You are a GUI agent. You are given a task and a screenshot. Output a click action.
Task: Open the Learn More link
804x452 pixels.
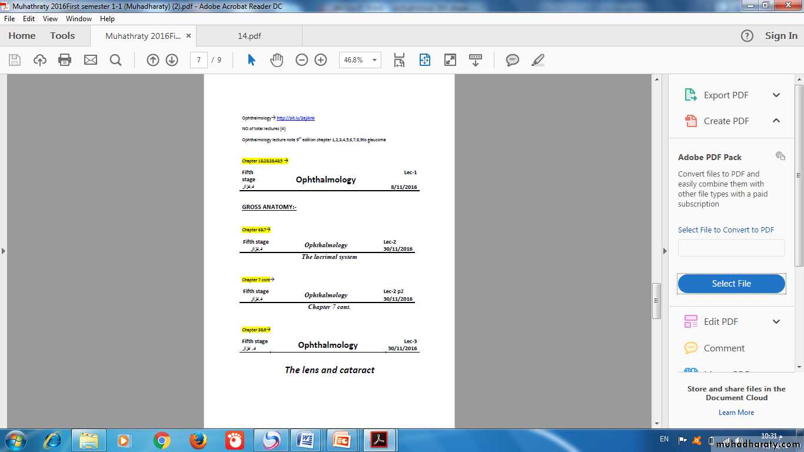click(x=736, y=413)
